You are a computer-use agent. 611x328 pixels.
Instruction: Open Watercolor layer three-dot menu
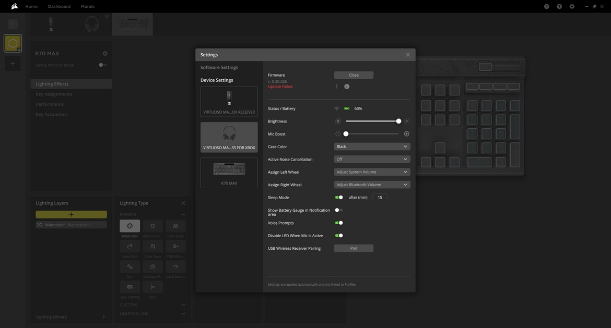102,225
